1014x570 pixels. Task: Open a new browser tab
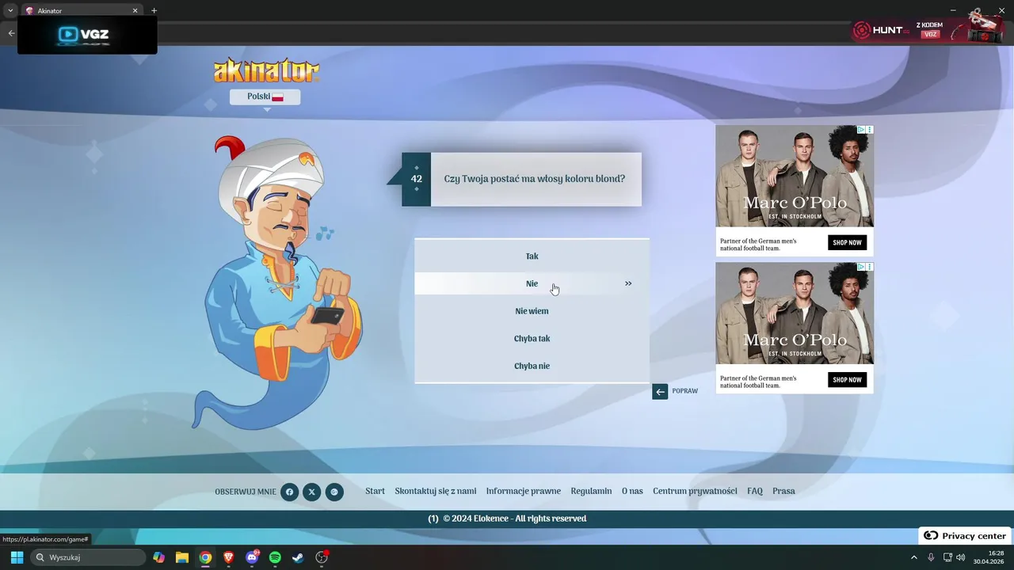click(x=154, y=11)
